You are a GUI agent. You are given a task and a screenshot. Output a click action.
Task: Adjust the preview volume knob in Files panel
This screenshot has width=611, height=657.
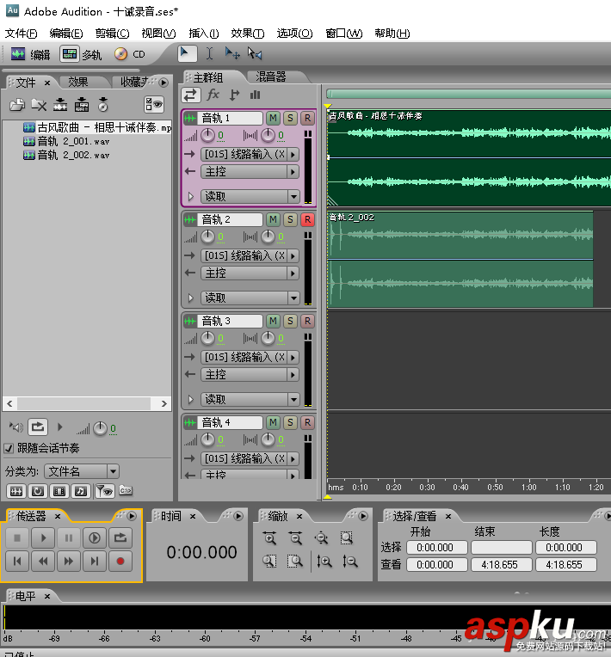[x=100, y=428]
